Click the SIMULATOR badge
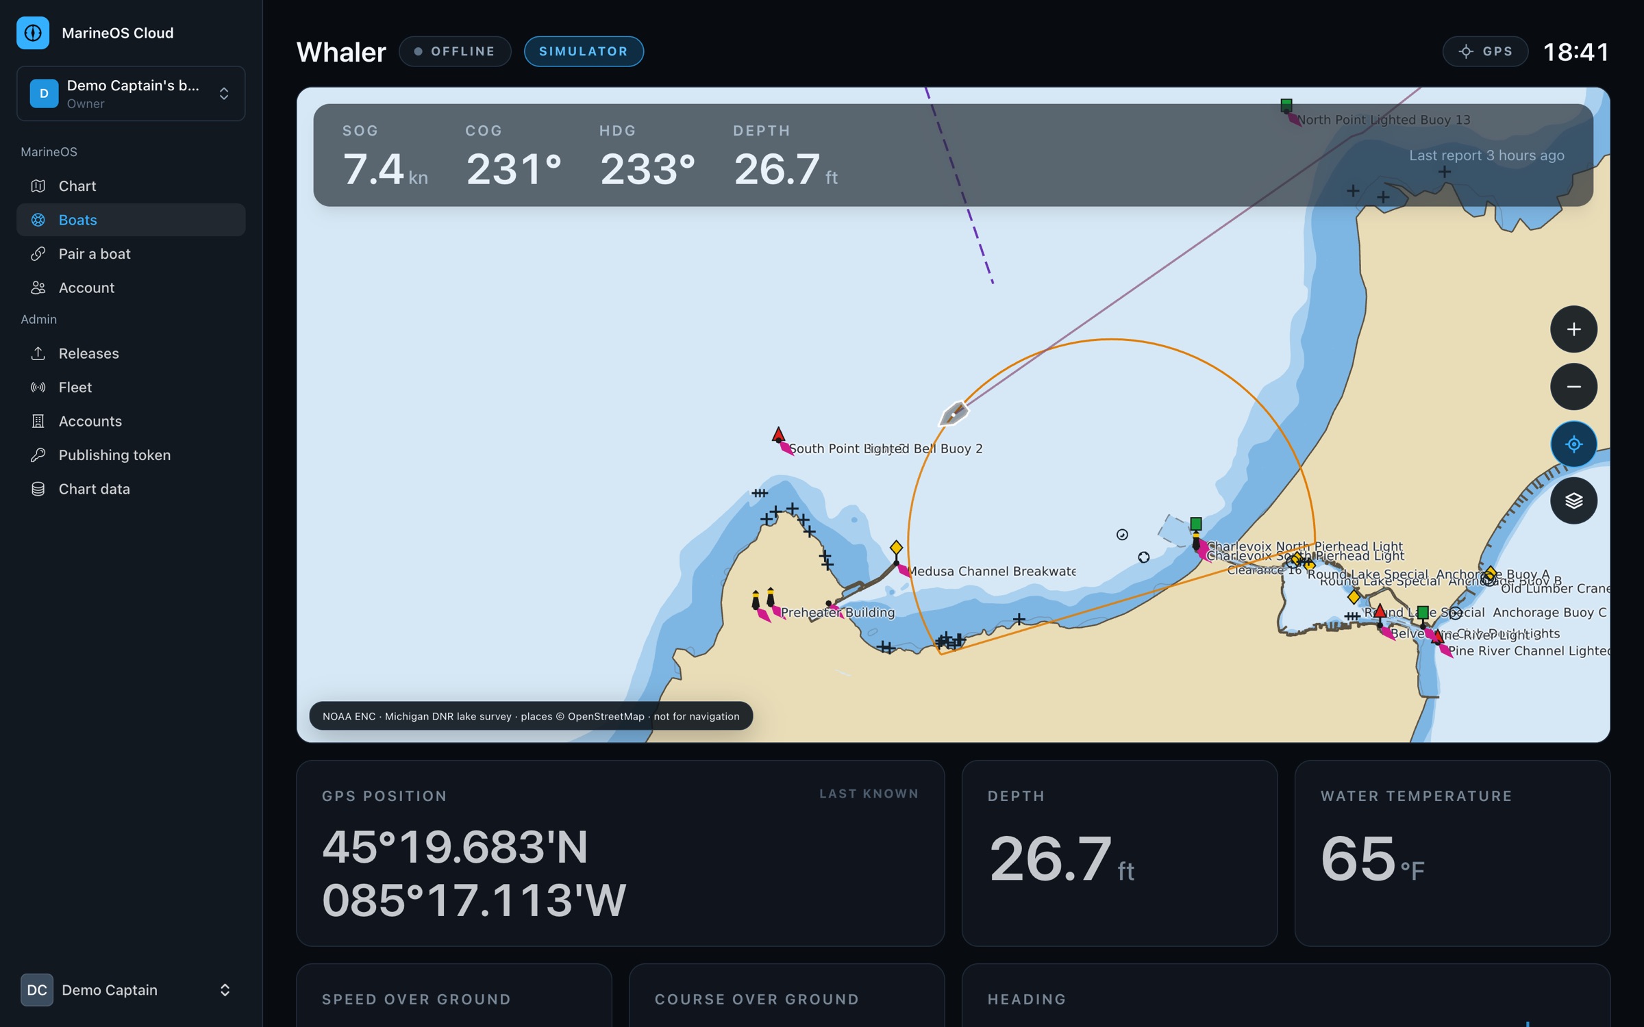Screen dimensions: 1644x1027 point(584,51)
